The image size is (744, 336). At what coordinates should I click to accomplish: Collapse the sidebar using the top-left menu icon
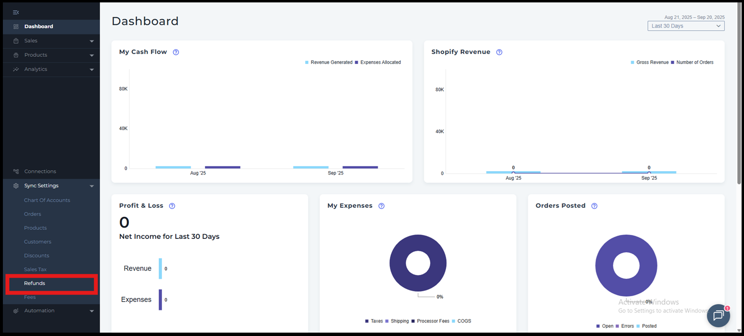click(x=16, y=12)
